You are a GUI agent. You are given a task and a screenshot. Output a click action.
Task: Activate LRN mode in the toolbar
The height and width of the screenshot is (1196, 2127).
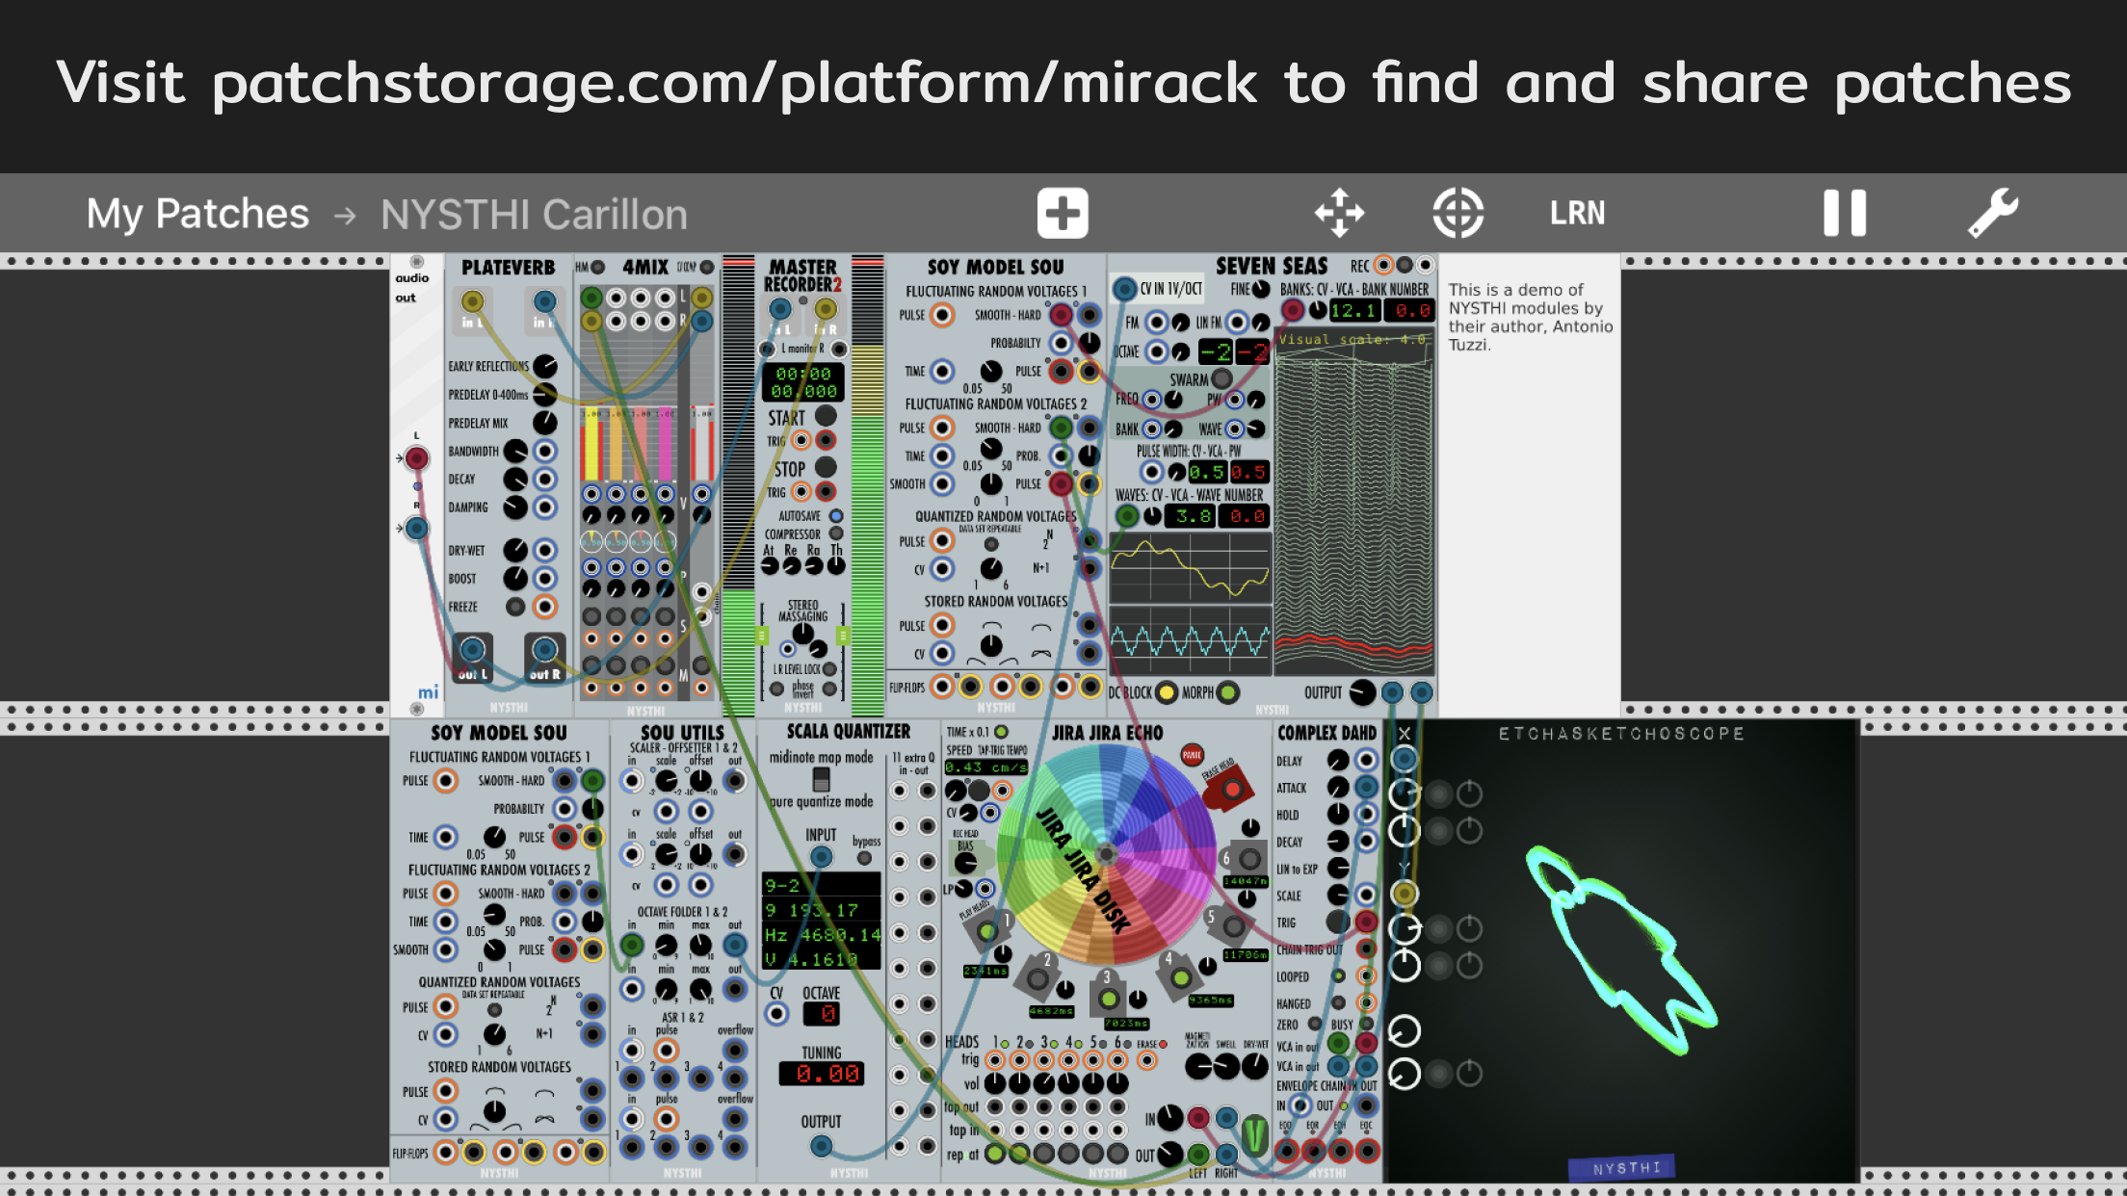click(1578, 213)
